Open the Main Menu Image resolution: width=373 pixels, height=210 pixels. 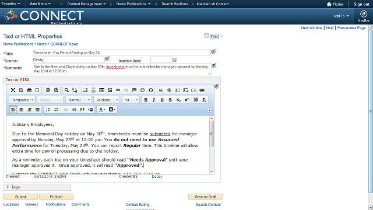click(x=40, y=4)
